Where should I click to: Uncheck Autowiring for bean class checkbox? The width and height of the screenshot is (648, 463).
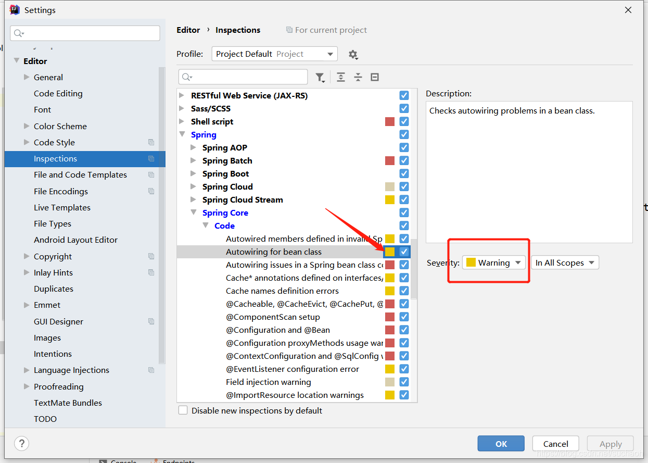[x=404, y=252]
